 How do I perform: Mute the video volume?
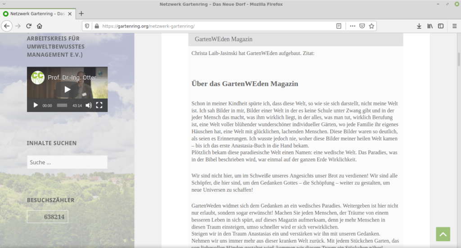(x=89, y=105)
